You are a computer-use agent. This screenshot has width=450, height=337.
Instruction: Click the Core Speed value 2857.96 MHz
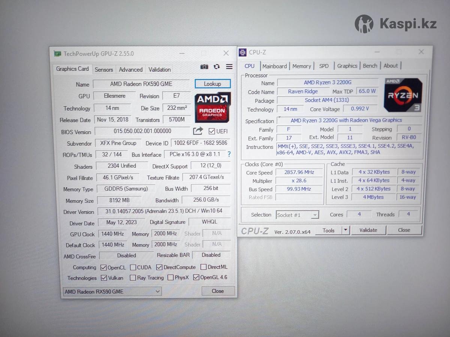point(299,172)
